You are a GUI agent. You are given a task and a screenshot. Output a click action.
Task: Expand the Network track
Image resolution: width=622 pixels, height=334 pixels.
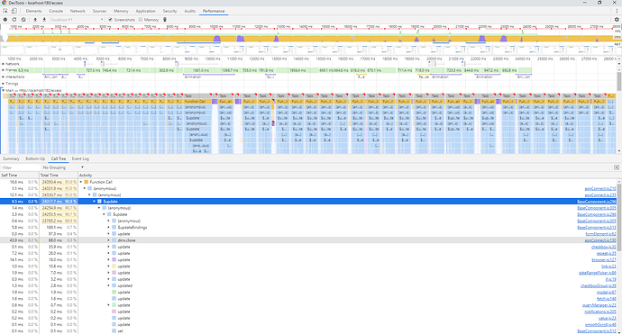click(4, 64)
